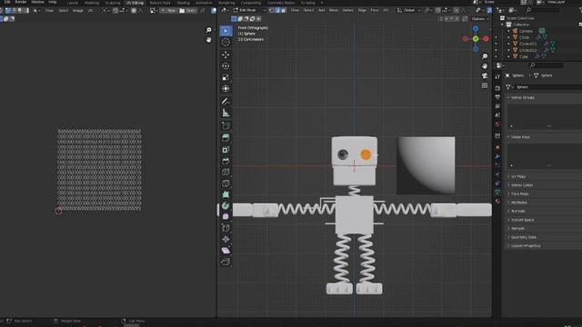The height and width of the screenshot is (327, 582).
Task: Open the Render properties tab
Action: tap(497, 88)
